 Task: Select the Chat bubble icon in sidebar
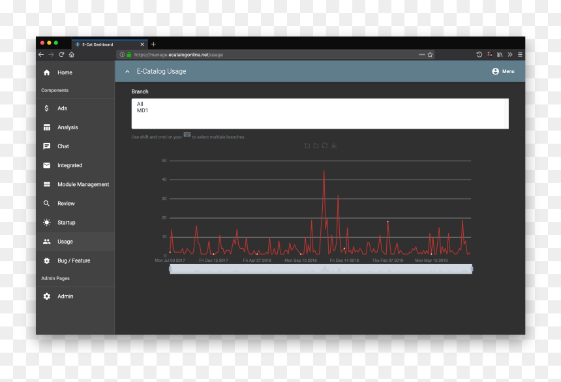pyautogui.click(x=47, y=146)
